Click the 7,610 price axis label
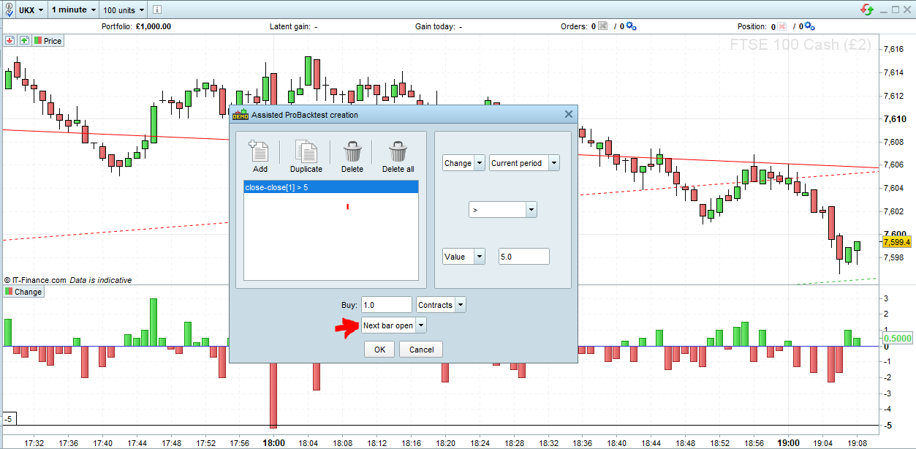 (x=895, y=118)
